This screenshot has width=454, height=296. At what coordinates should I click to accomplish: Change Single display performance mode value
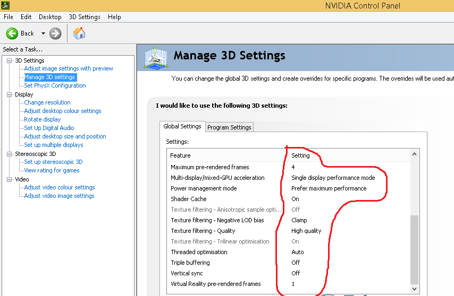pyautogui.click(x=333, y=178)
